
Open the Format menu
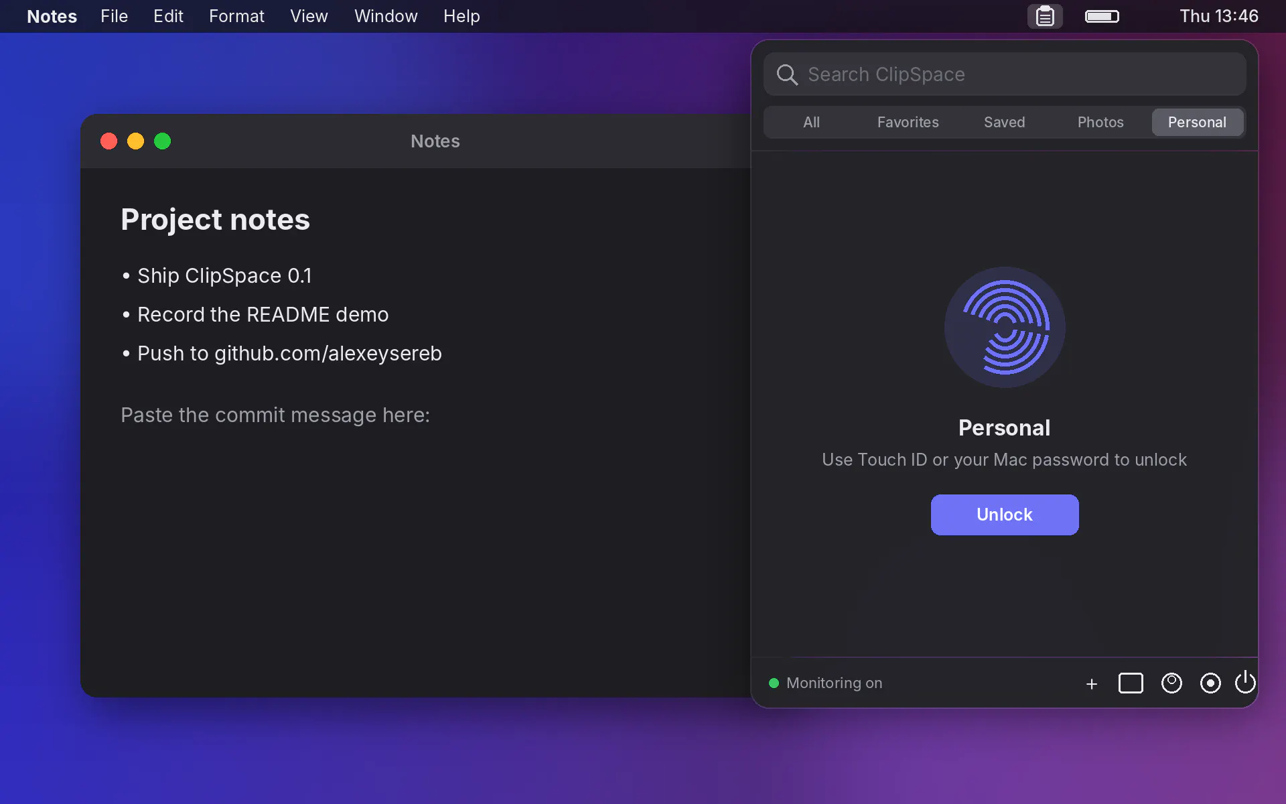pos(236,16)
